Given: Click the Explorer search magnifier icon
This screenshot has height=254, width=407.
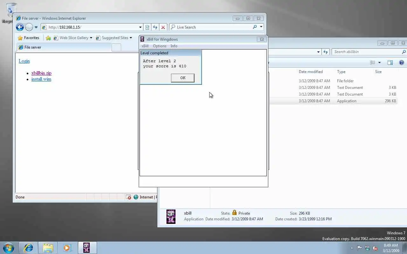Looking at the screenshot, I should tap(404, 52).
